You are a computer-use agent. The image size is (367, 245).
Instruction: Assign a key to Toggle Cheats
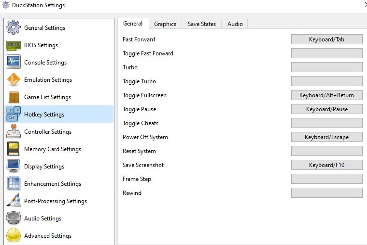(327, 123)
